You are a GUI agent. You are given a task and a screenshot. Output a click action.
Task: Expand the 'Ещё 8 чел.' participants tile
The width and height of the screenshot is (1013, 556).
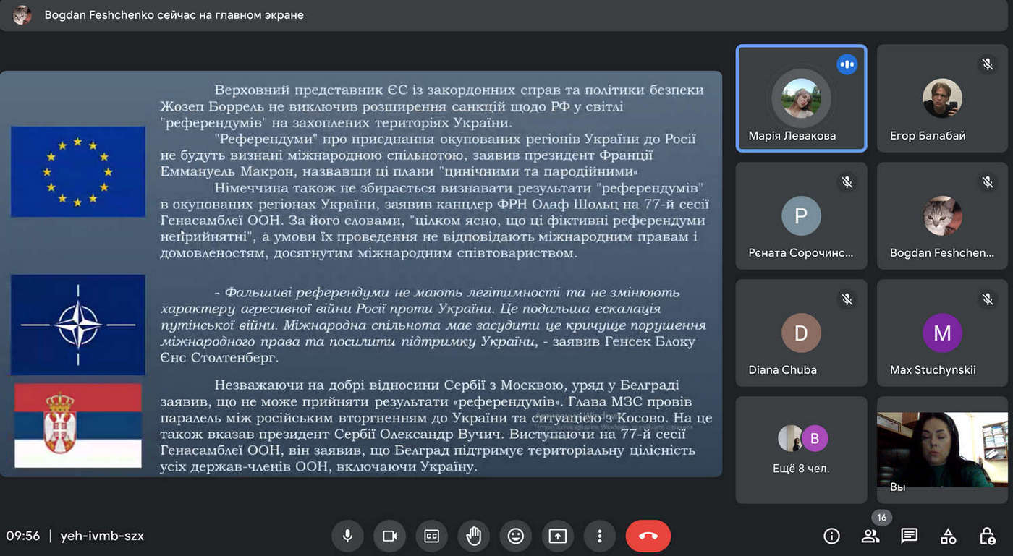pos(801,449)
